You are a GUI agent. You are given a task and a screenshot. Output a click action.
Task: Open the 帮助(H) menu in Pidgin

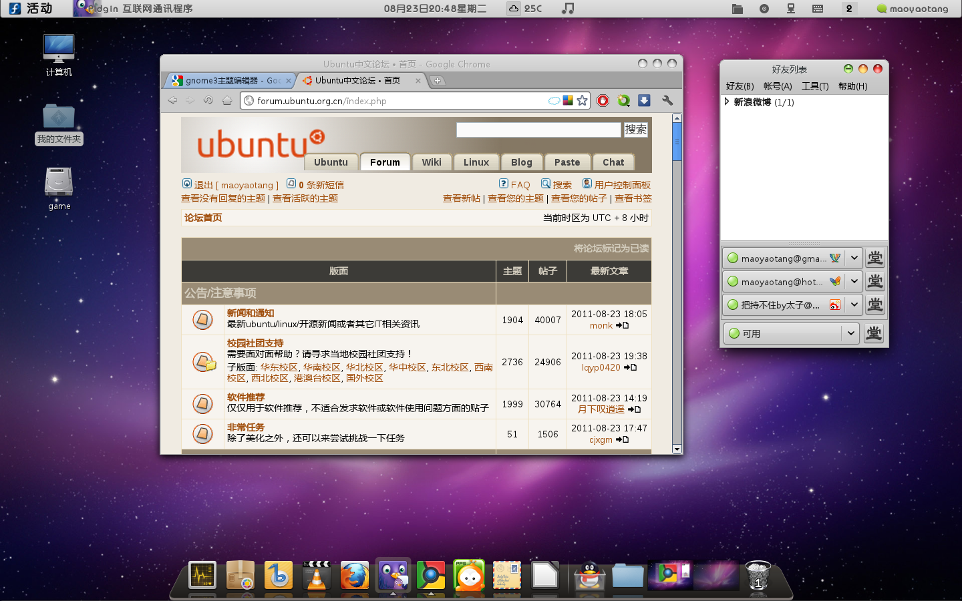pos(852,86)
